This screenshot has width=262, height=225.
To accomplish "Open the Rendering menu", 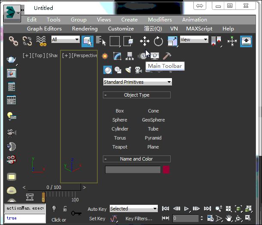I will [85, 29].
